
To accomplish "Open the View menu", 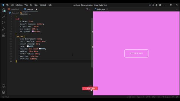I will click(x=26, y=5).
